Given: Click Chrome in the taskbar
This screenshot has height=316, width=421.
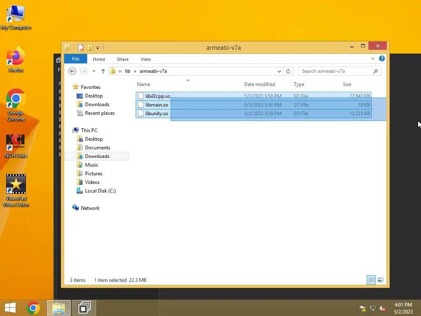Looking at the screenshot, I should tap(33, 308).
